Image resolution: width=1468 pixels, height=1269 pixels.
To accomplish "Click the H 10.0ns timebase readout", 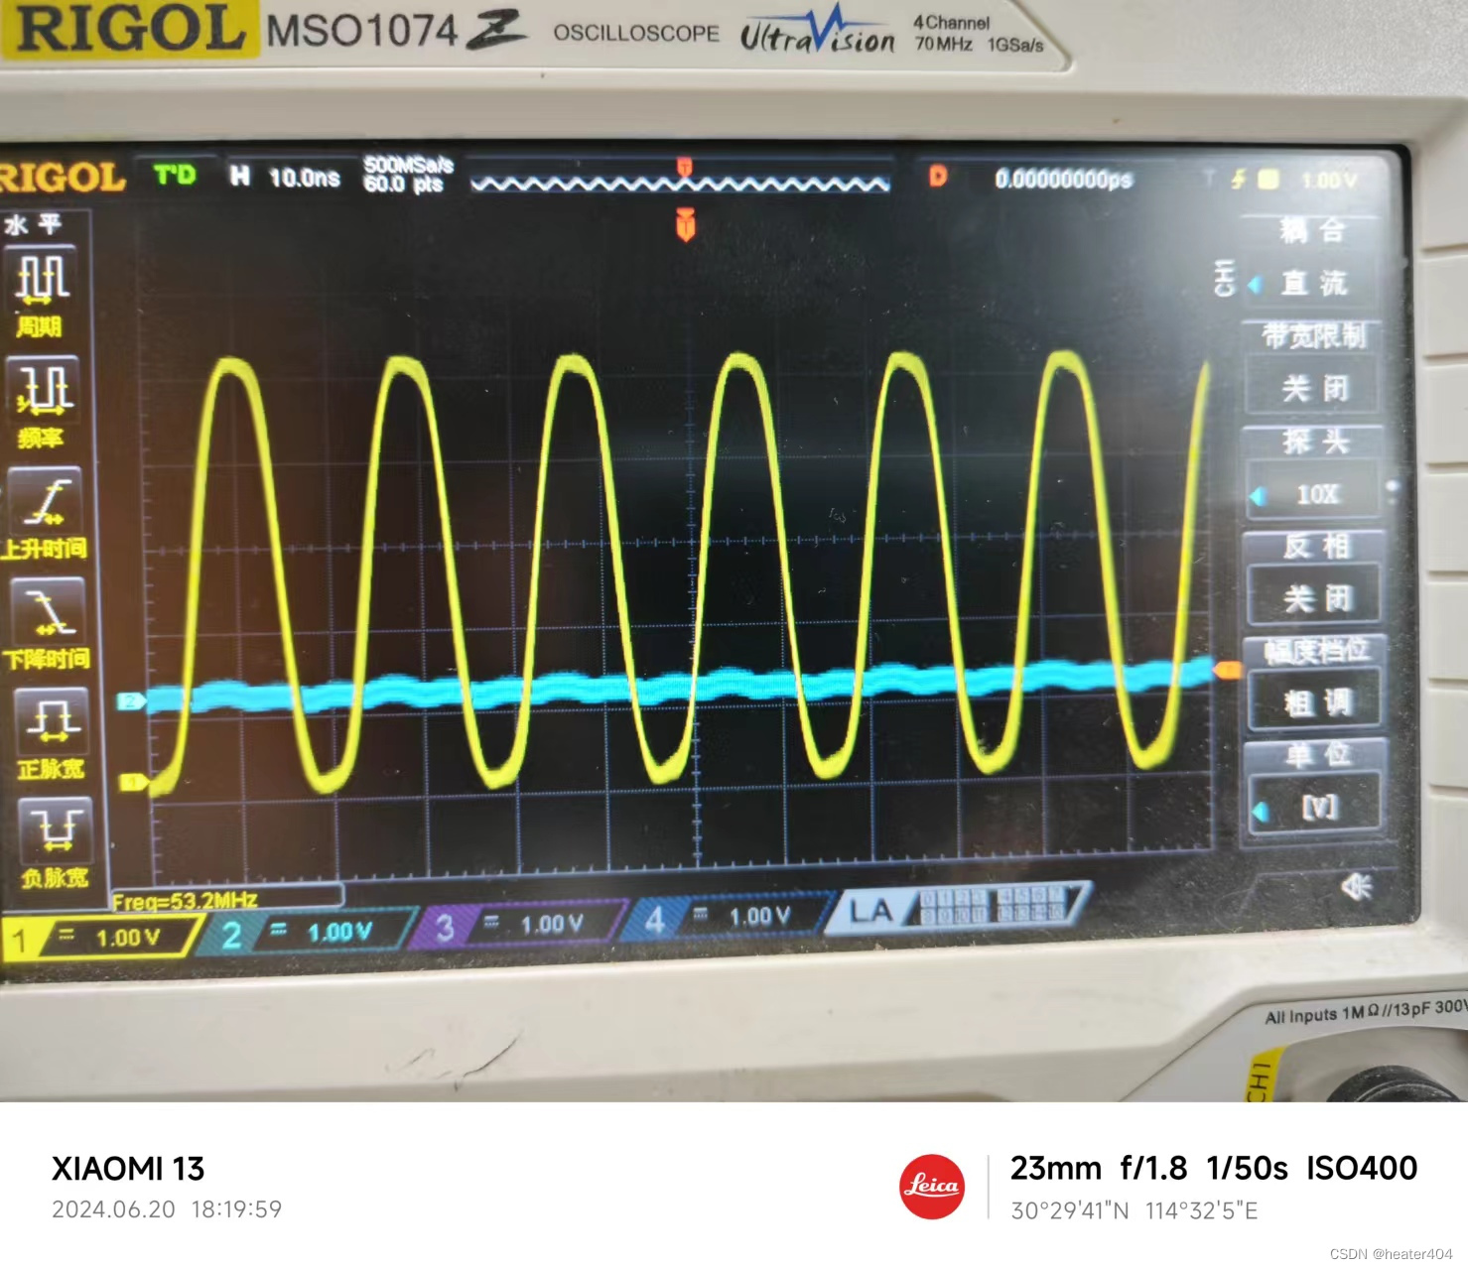I will click(x=285, y=177).
